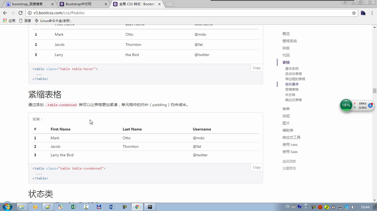Open Excel from the taskbar
Viewport: 377px width, 211px height.
pyautogui.click(x=73, y=207)
